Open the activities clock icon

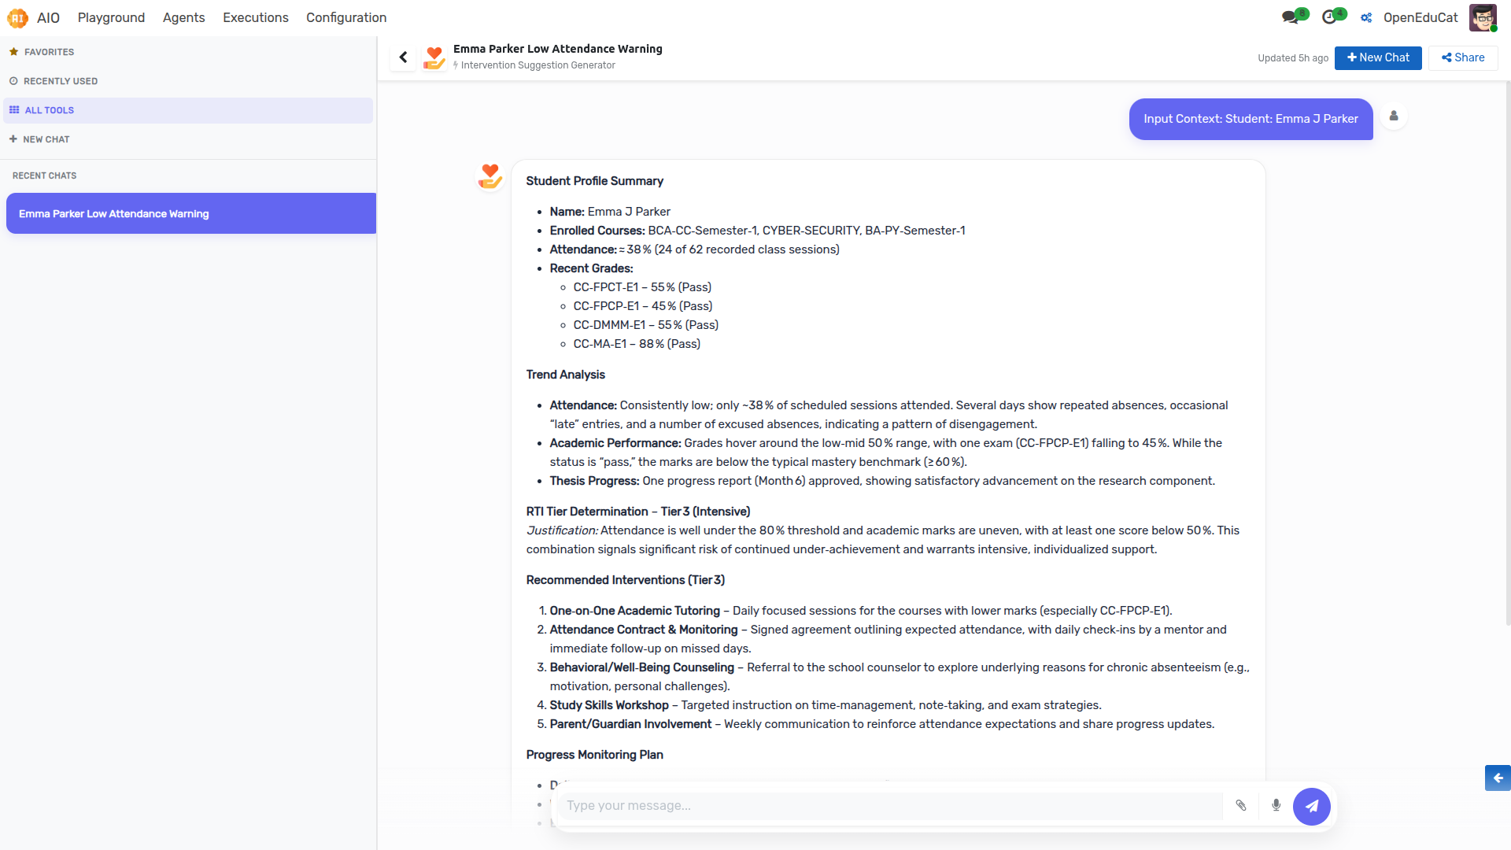point(1330,17)
